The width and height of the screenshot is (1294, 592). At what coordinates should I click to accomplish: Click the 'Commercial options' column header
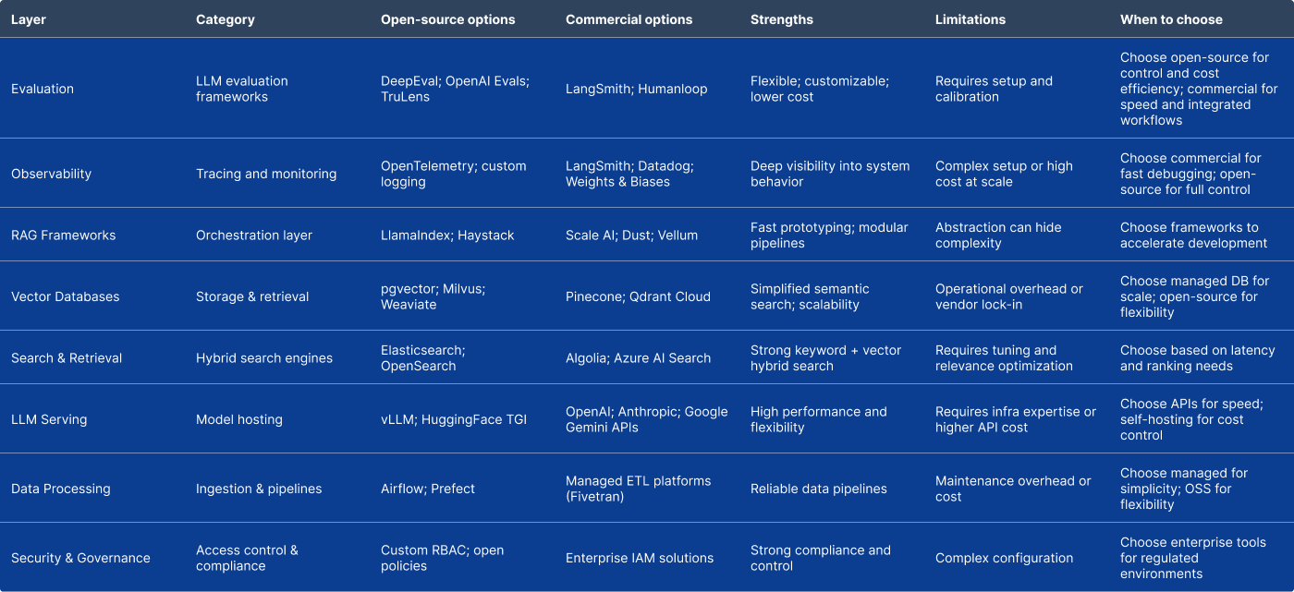tap(629, 18)
